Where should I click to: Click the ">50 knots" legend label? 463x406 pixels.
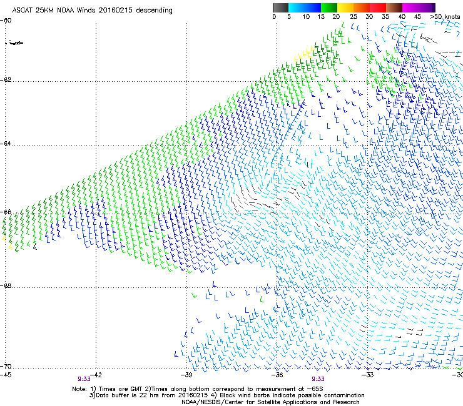[x=445, y=17]
